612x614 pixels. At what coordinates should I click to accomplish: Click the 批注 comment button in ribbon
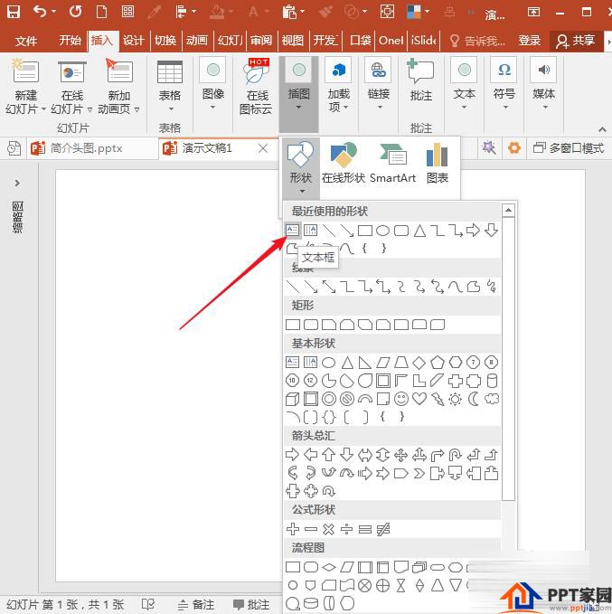point(421,80)
